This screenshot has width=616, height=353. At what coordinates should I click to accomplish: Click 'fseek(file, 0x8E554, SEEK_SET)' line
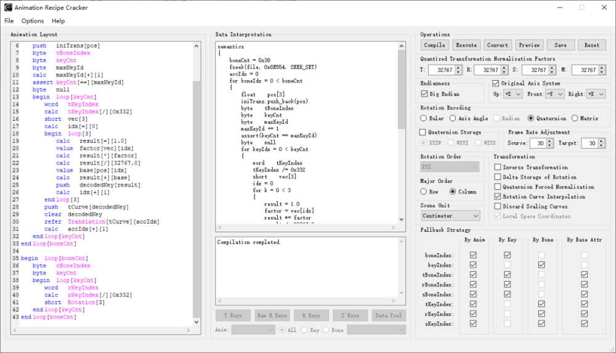pyautogui.click(x=273, y=67)
